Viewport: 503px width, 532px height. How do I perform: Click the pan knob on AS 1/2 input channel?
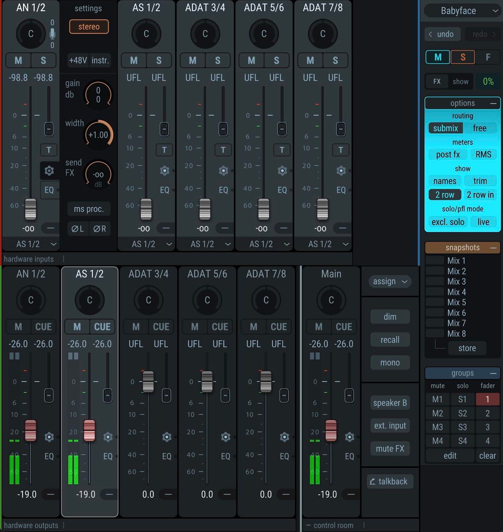tap(146, 34)
